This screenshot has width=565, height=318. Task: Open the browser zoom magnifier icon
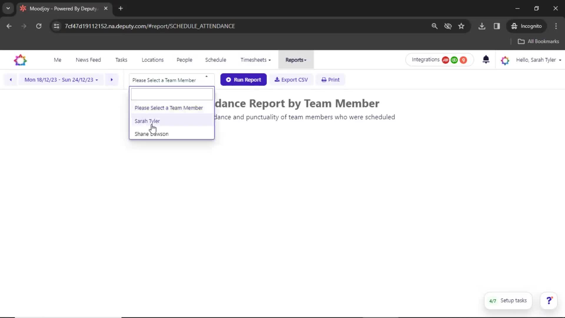(434, 26)
